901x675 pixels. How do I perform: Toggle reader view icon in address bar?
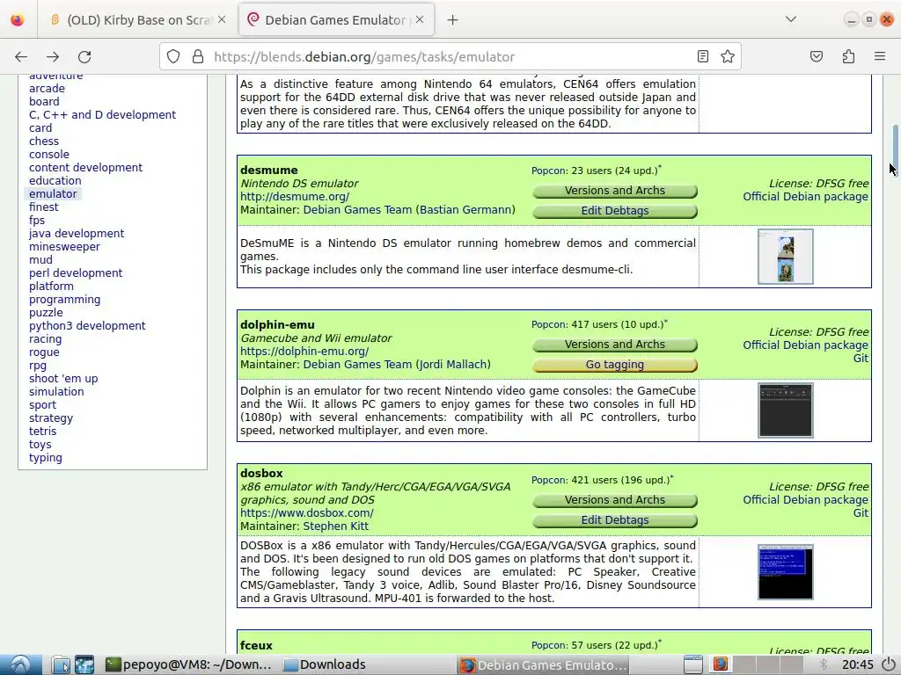tap(703, 57)
